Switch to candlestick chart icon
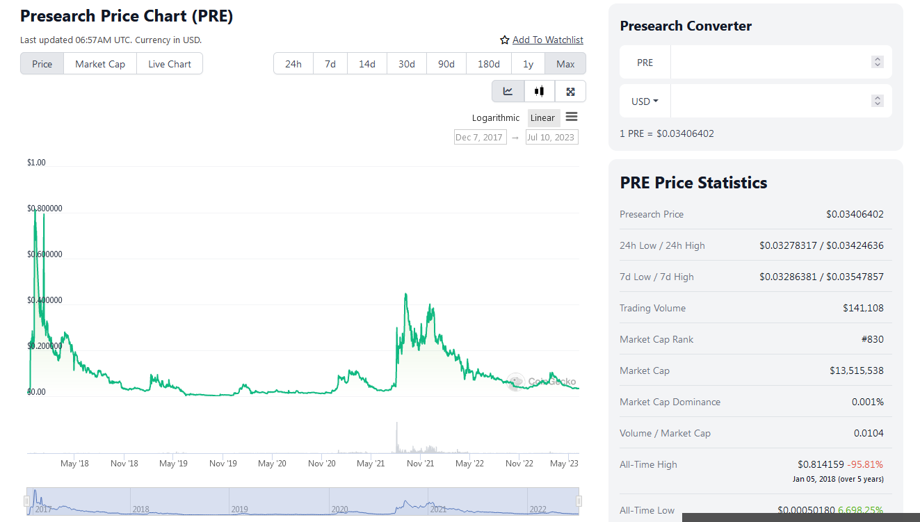920x522 pixels. pyautogui.click(x=539, y=91)
